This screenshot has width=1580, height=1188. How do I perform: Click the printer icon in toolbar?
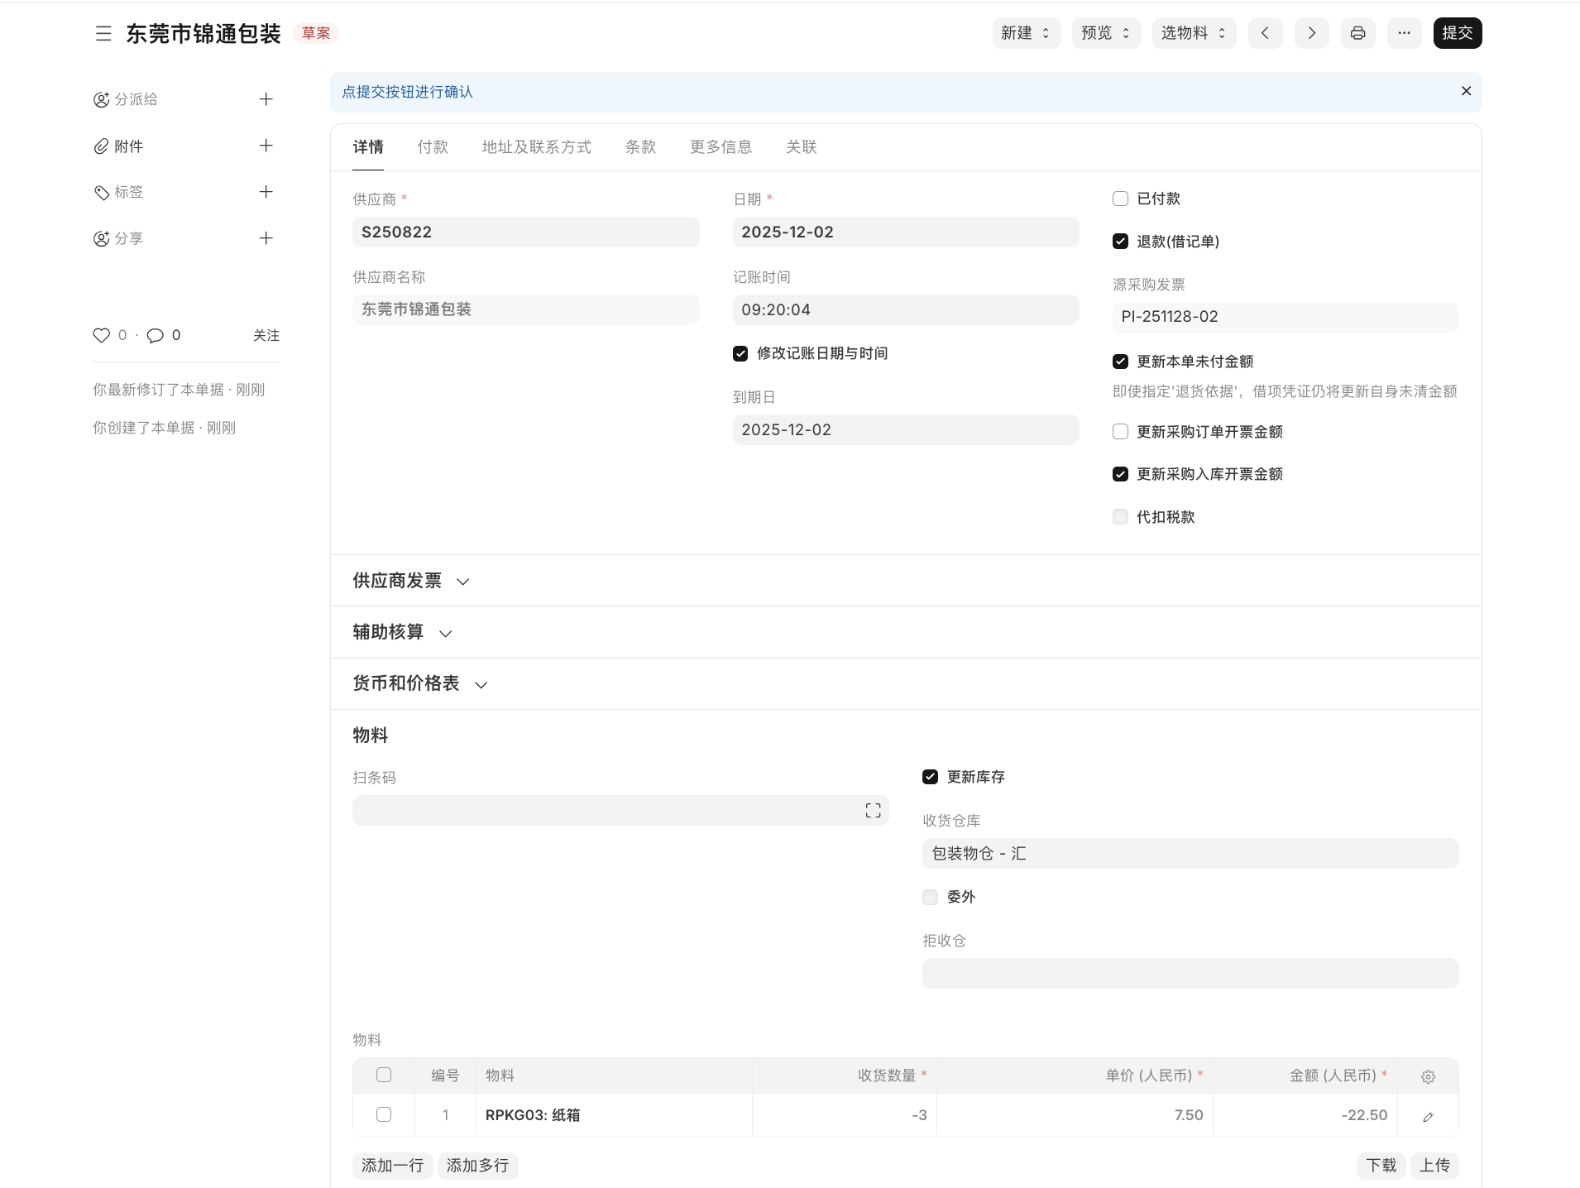[x=1357, y=33]
